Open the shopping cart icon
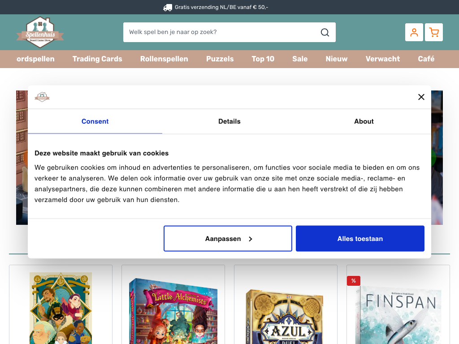This screenshot has height=344, width=459. (433, 32)
